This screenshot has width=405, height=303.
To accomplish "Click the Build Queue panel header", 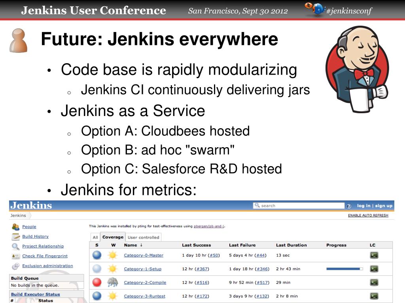I will click(x=47, y=278).
